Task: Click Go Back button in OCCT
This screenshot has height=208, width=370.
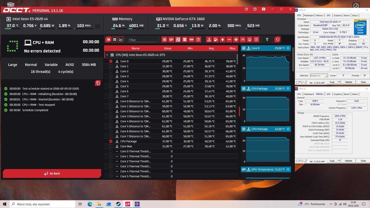Action: point(52,173)
